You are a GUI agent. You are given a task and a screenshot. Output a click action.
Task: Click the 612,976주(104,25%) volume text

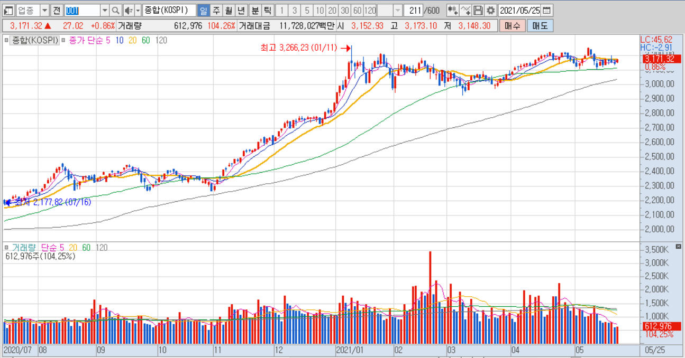point(40,256)
